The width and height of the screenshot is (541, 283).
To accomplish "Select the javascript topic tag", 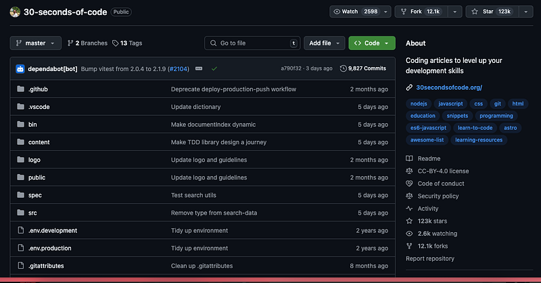I will 450,104.
